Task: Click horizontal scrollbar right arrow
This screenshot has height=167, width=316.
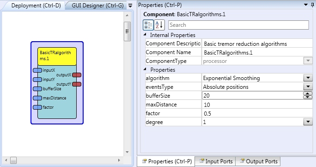Action: click(x=119, y=161)
